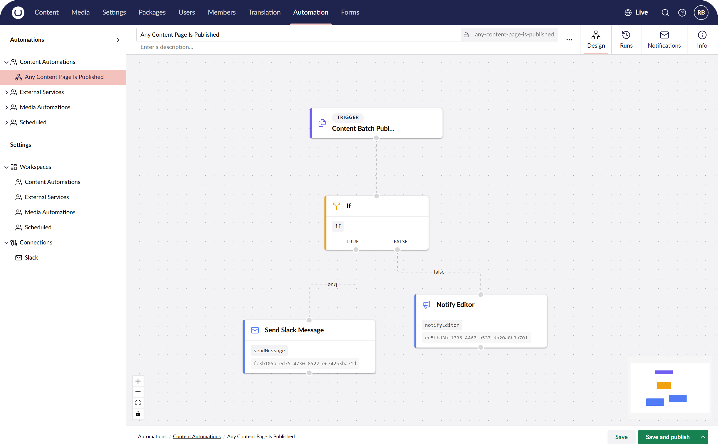Click the FALSE output handle of If node
This screenshot has width=718, height=448.
[x=397, y=250]
